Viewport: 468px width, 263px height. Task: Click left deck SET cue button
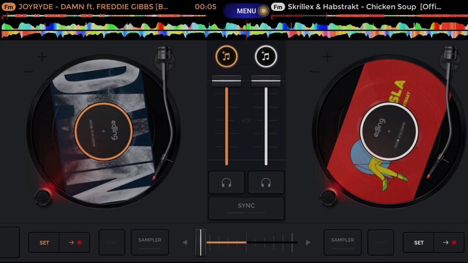44,243
